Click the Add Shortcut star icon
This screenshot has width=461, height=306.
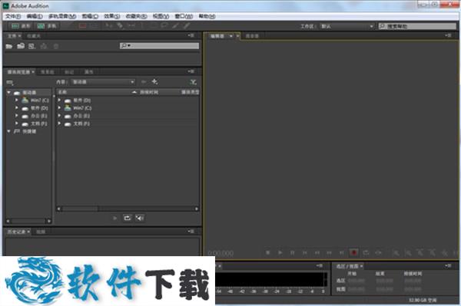tap(154, 81)
